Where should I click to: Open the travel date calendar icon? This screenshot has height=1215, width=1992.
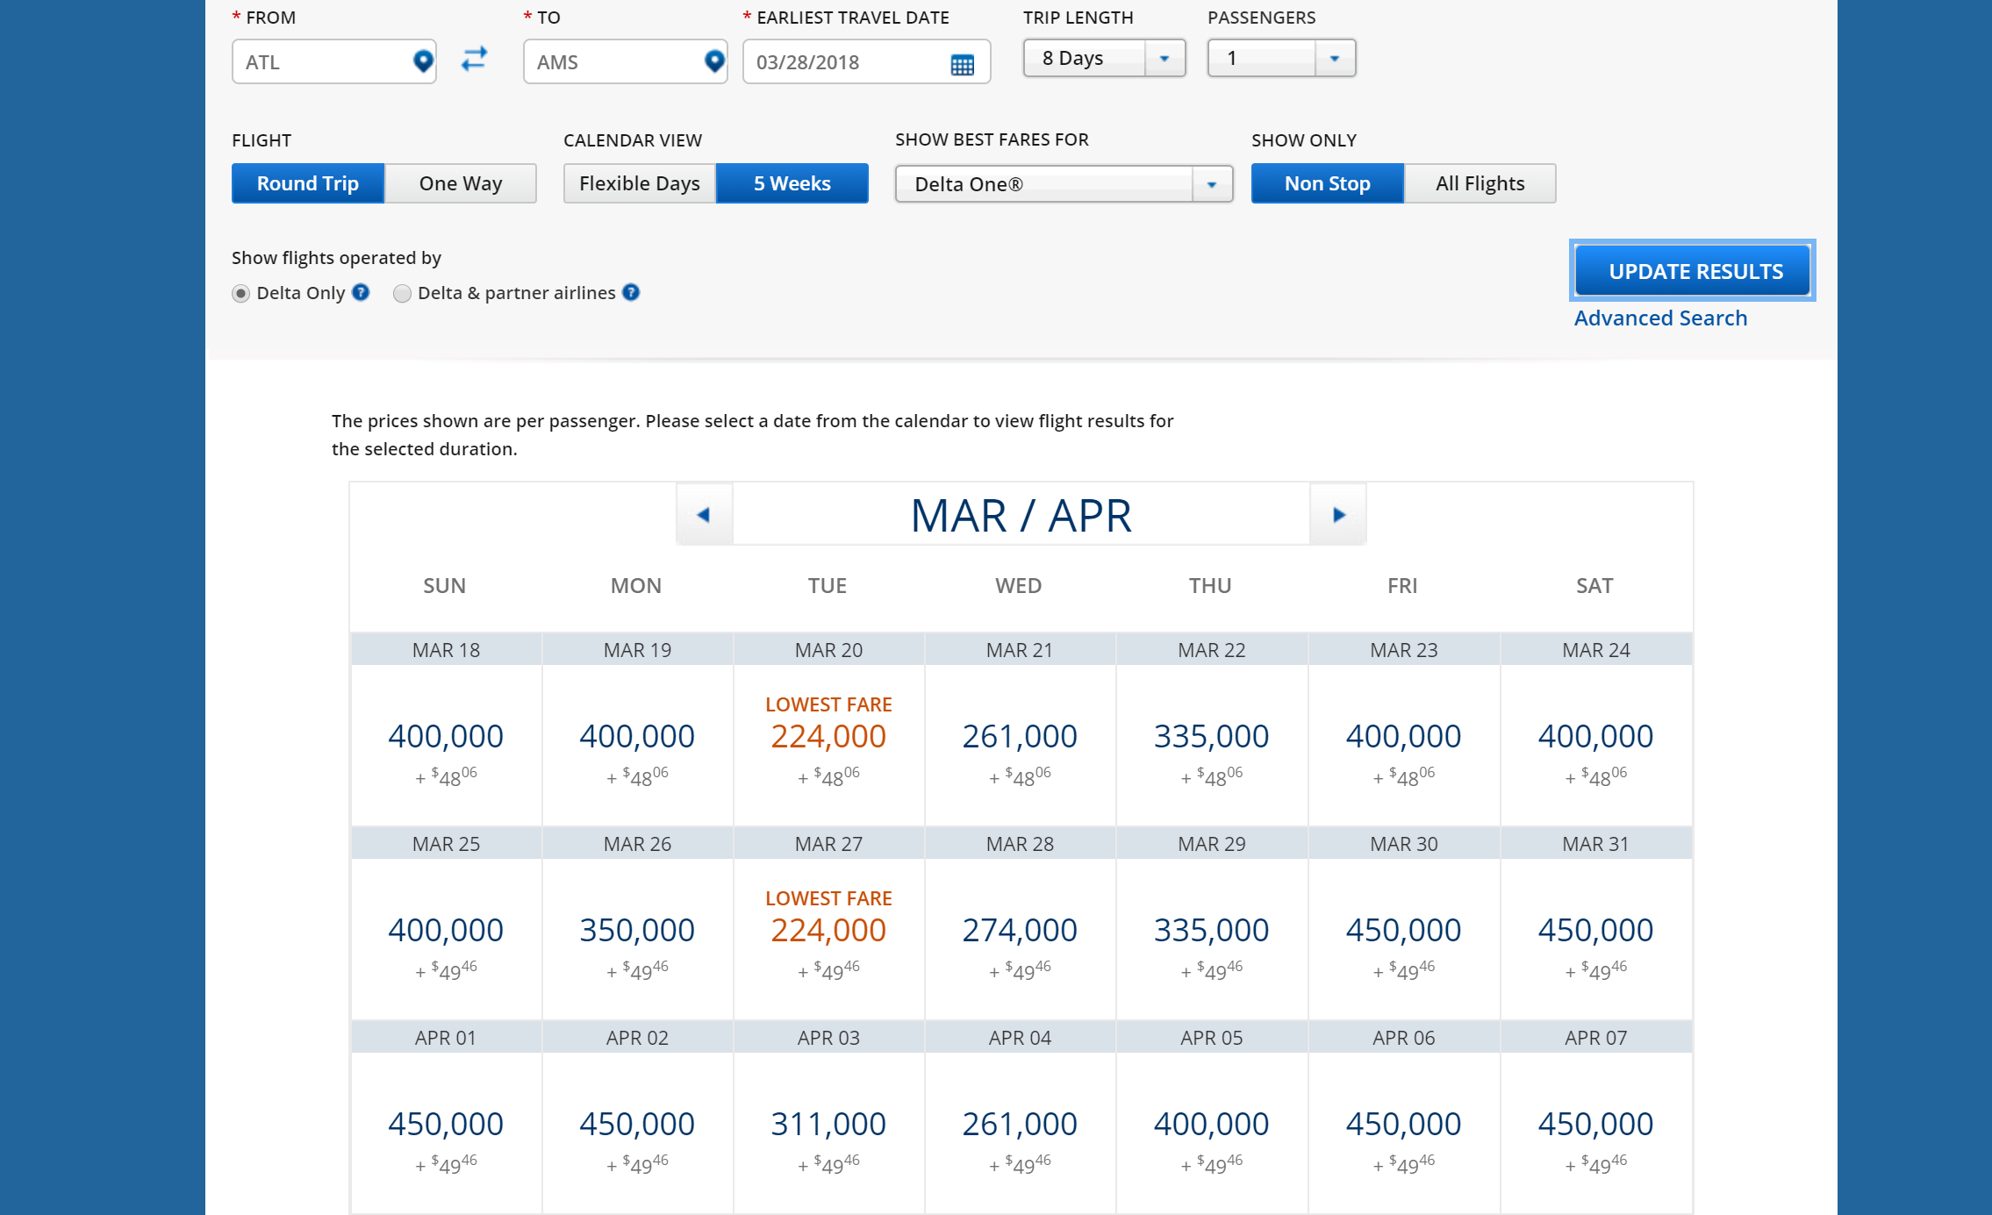coord(962,64)
